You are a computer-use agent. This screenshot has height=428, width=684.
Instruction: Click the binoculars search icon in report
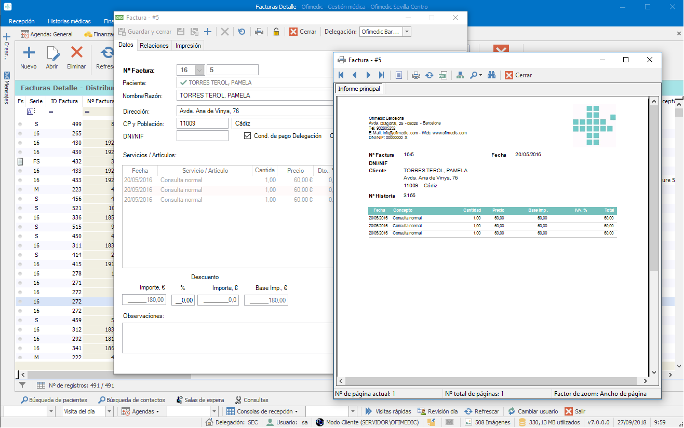tap(491, 75)
